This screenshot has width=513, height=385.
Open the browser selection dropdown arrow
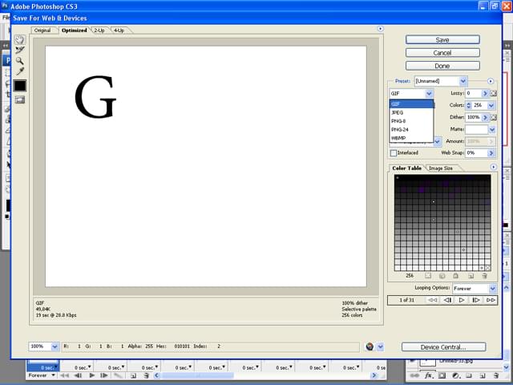coord(380,346)
